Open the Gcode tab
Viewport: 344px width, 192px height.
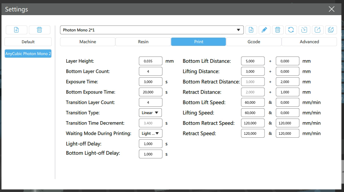tap(254, 42)
